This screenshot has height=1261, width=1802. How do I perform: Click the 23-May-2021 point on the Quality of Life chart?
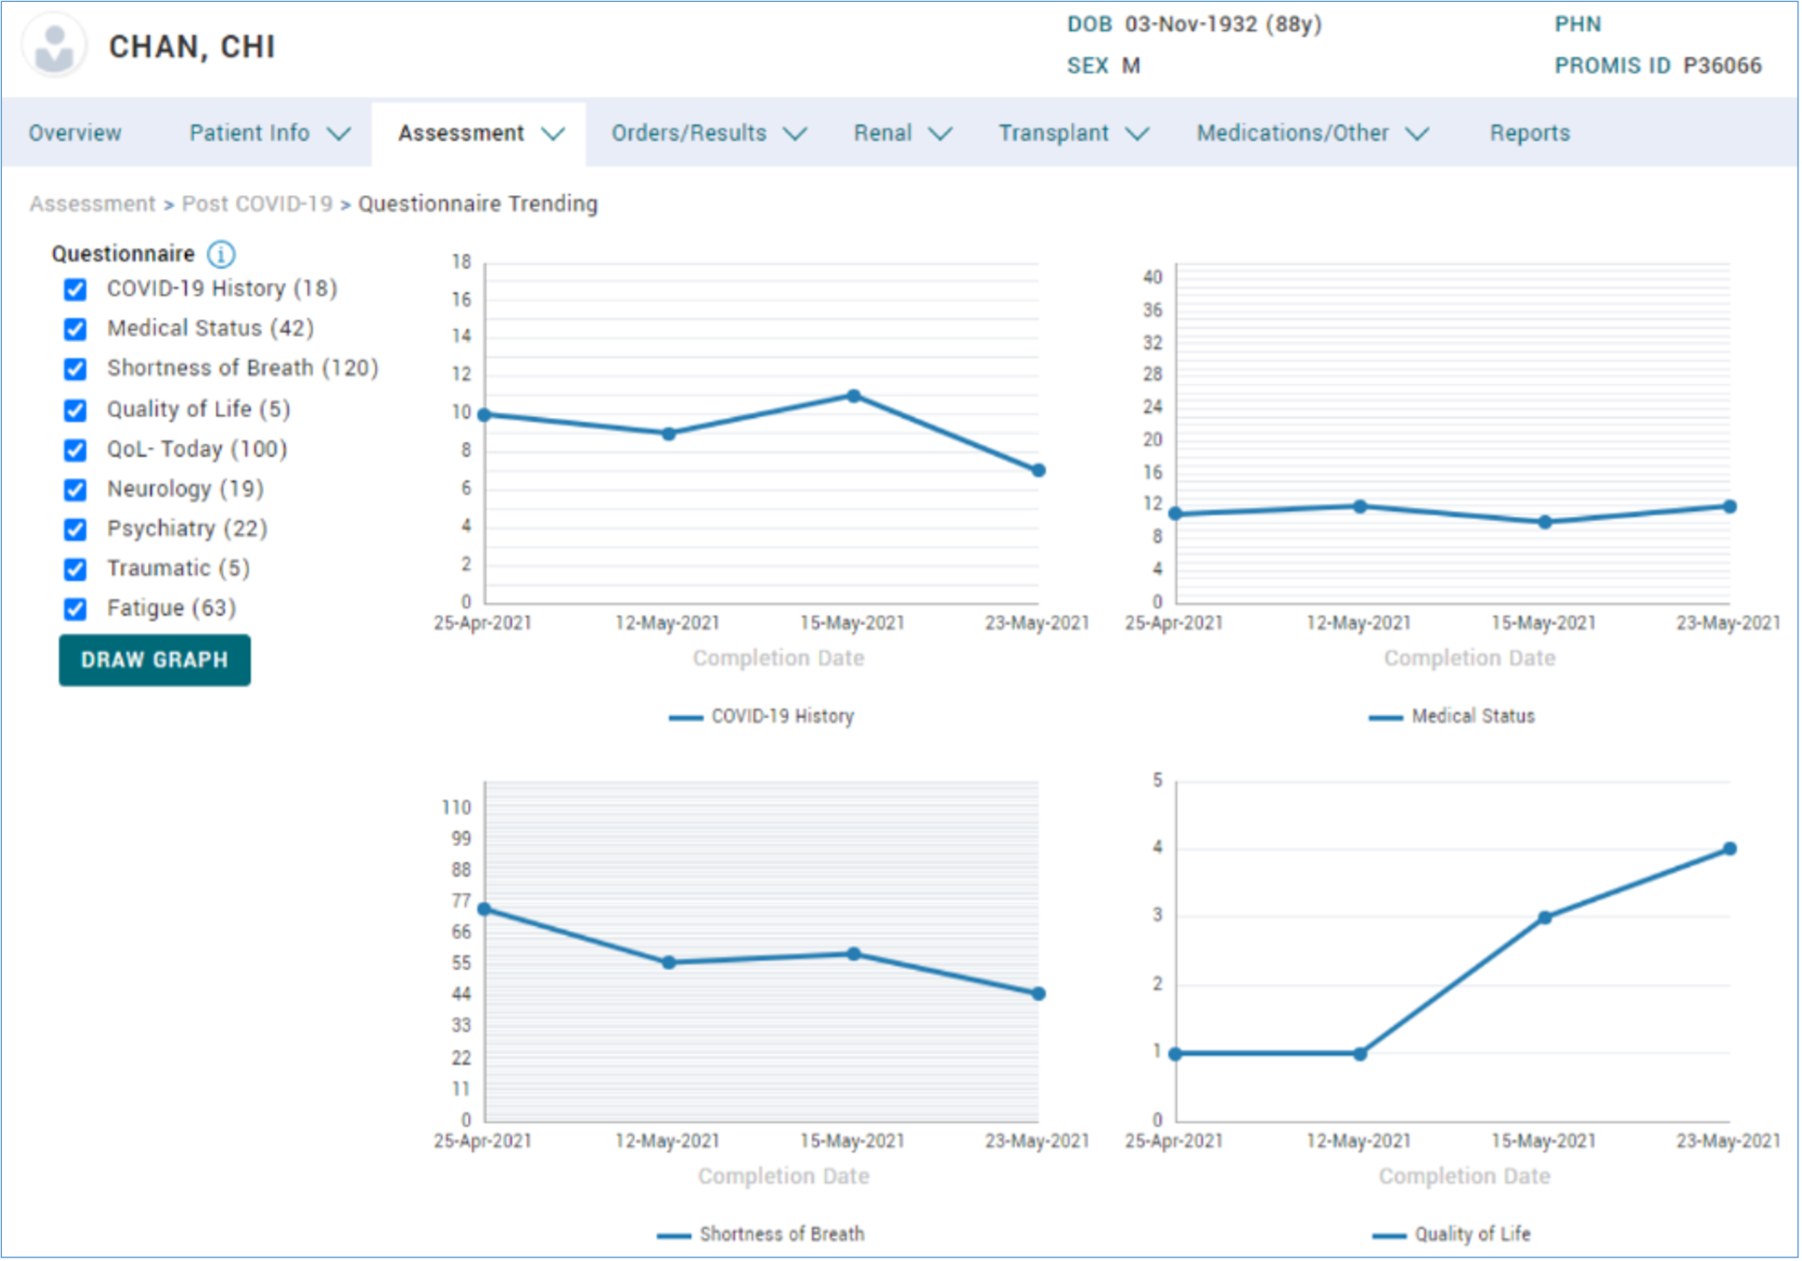click(1729, 848)
